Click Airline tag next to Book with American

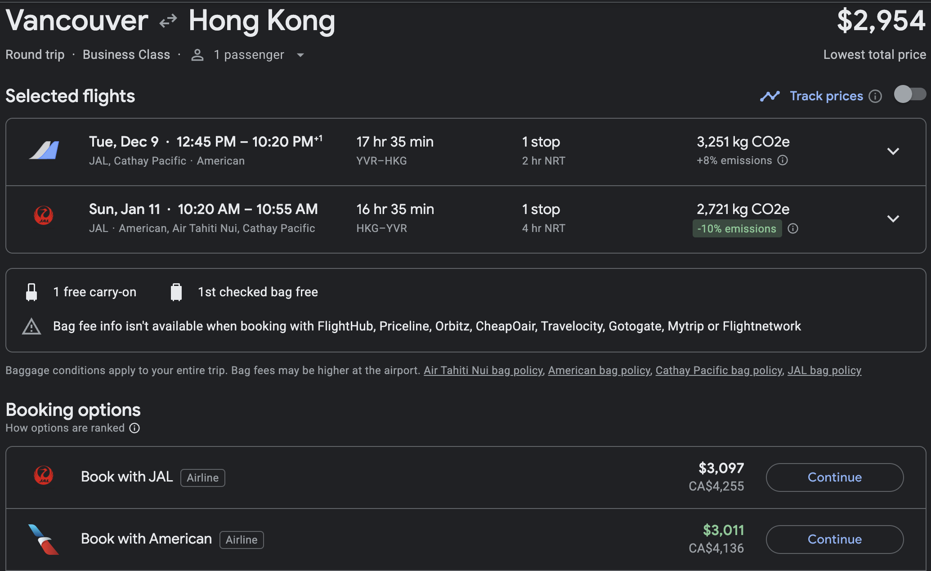[x=242, y=540]
